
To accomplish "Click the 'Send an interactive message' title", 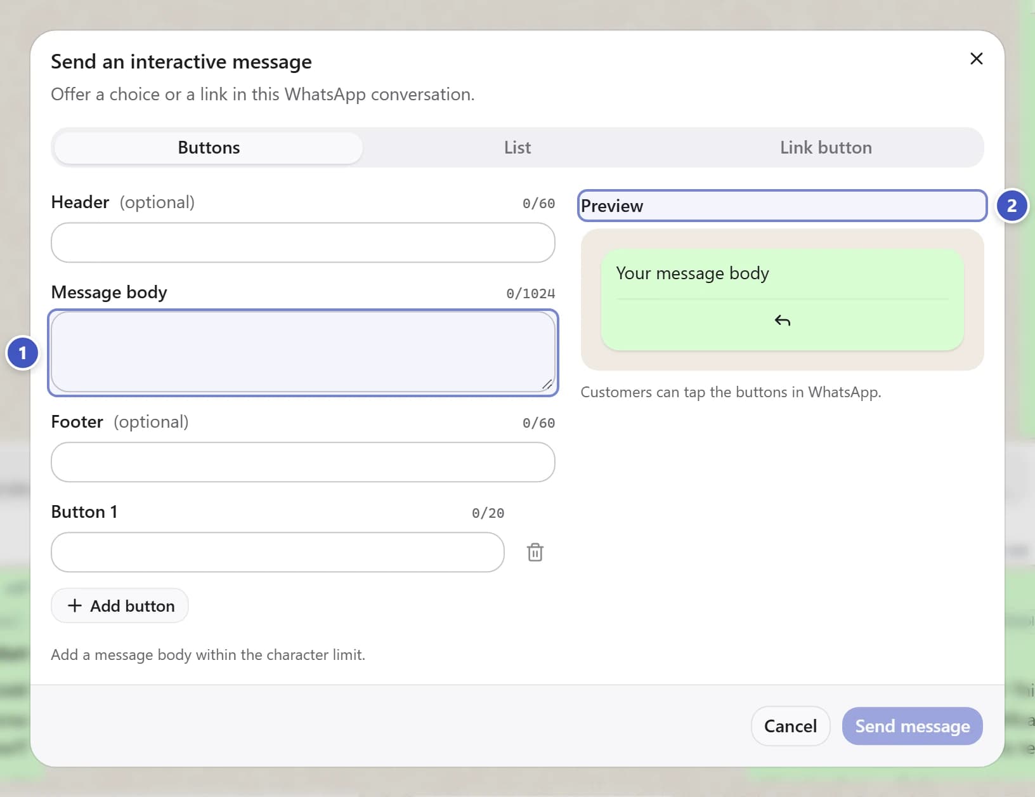I will (181, 62).
